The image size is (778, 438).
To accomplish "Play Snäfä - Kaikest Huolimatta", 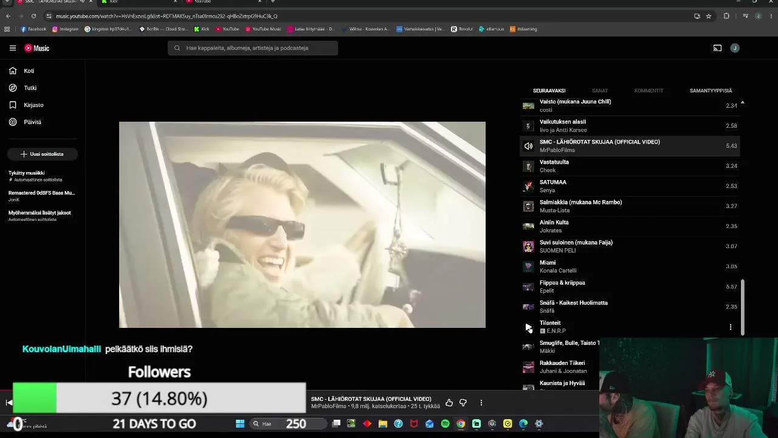I will point(630,307).
